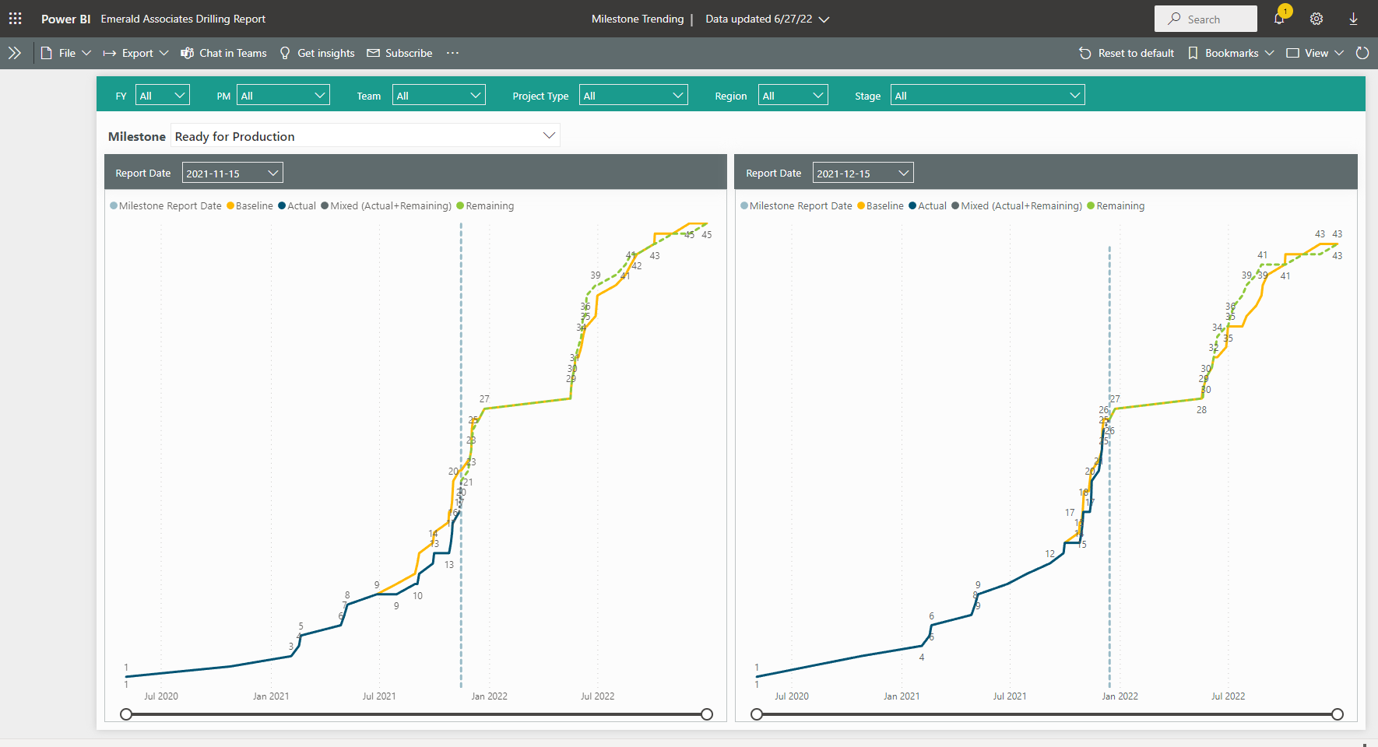Open the Export menu
This screenshot has width=1378, height=747.
[136, 53]
